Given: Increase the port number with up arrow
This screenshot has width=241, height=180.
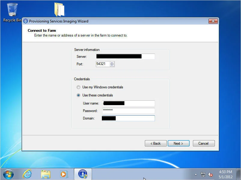Looking at the screenshot, I should 112,63.
